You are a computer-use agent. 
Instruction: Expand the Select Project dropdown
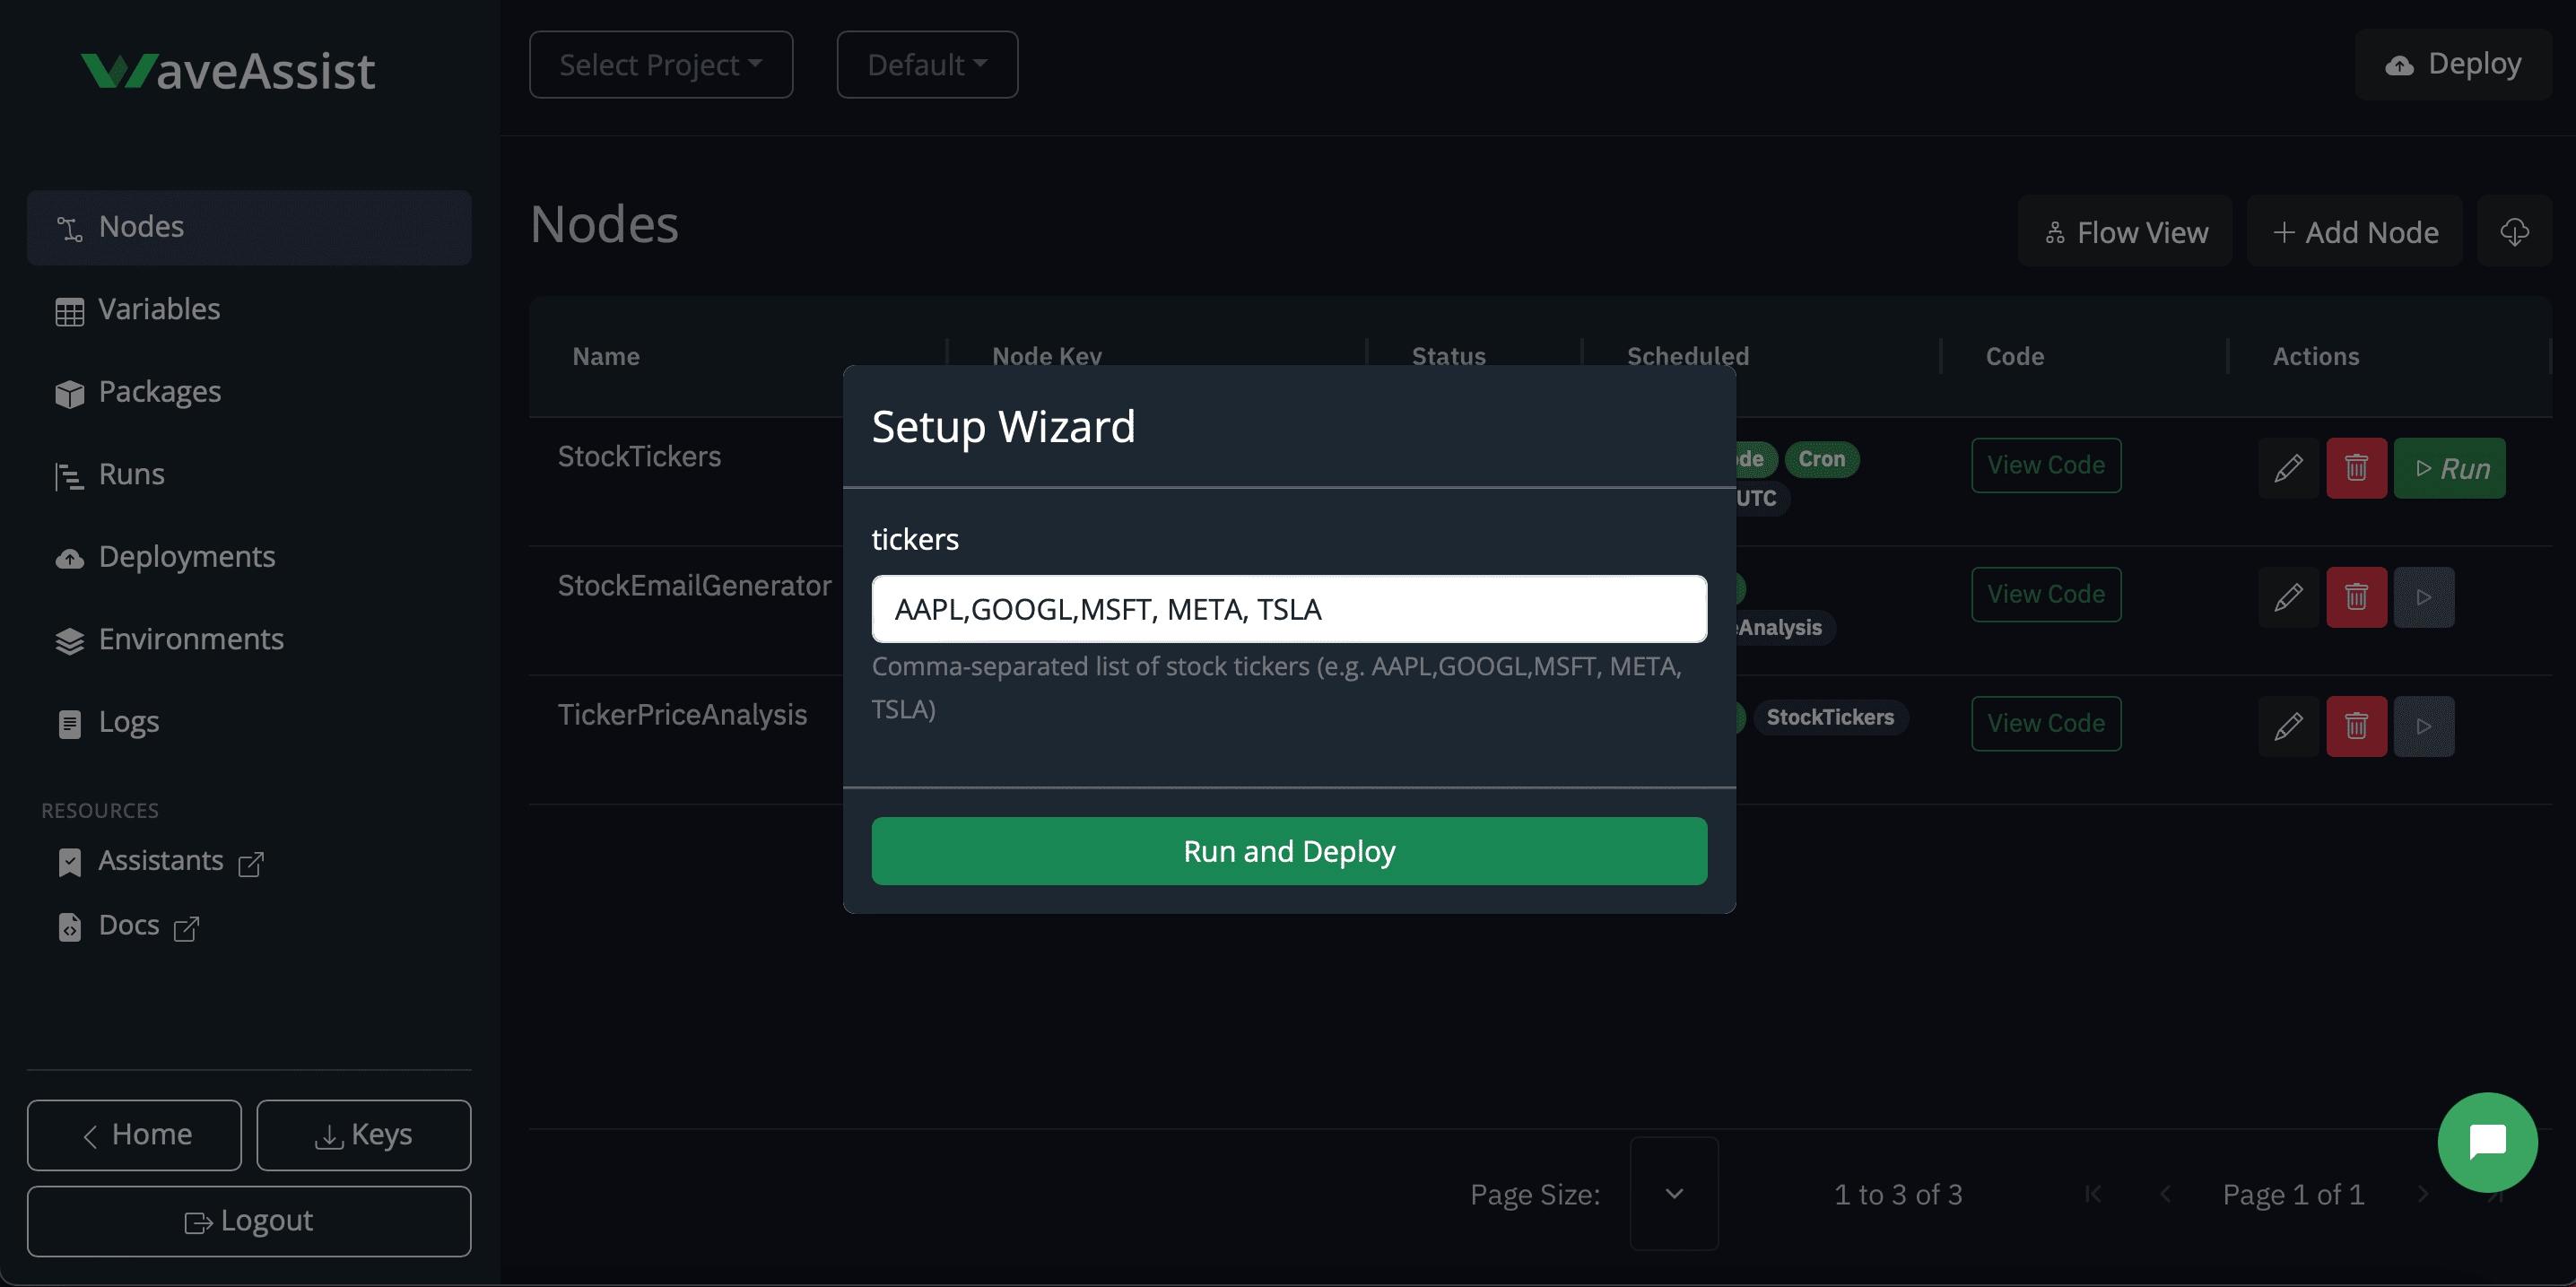(661, 65)
